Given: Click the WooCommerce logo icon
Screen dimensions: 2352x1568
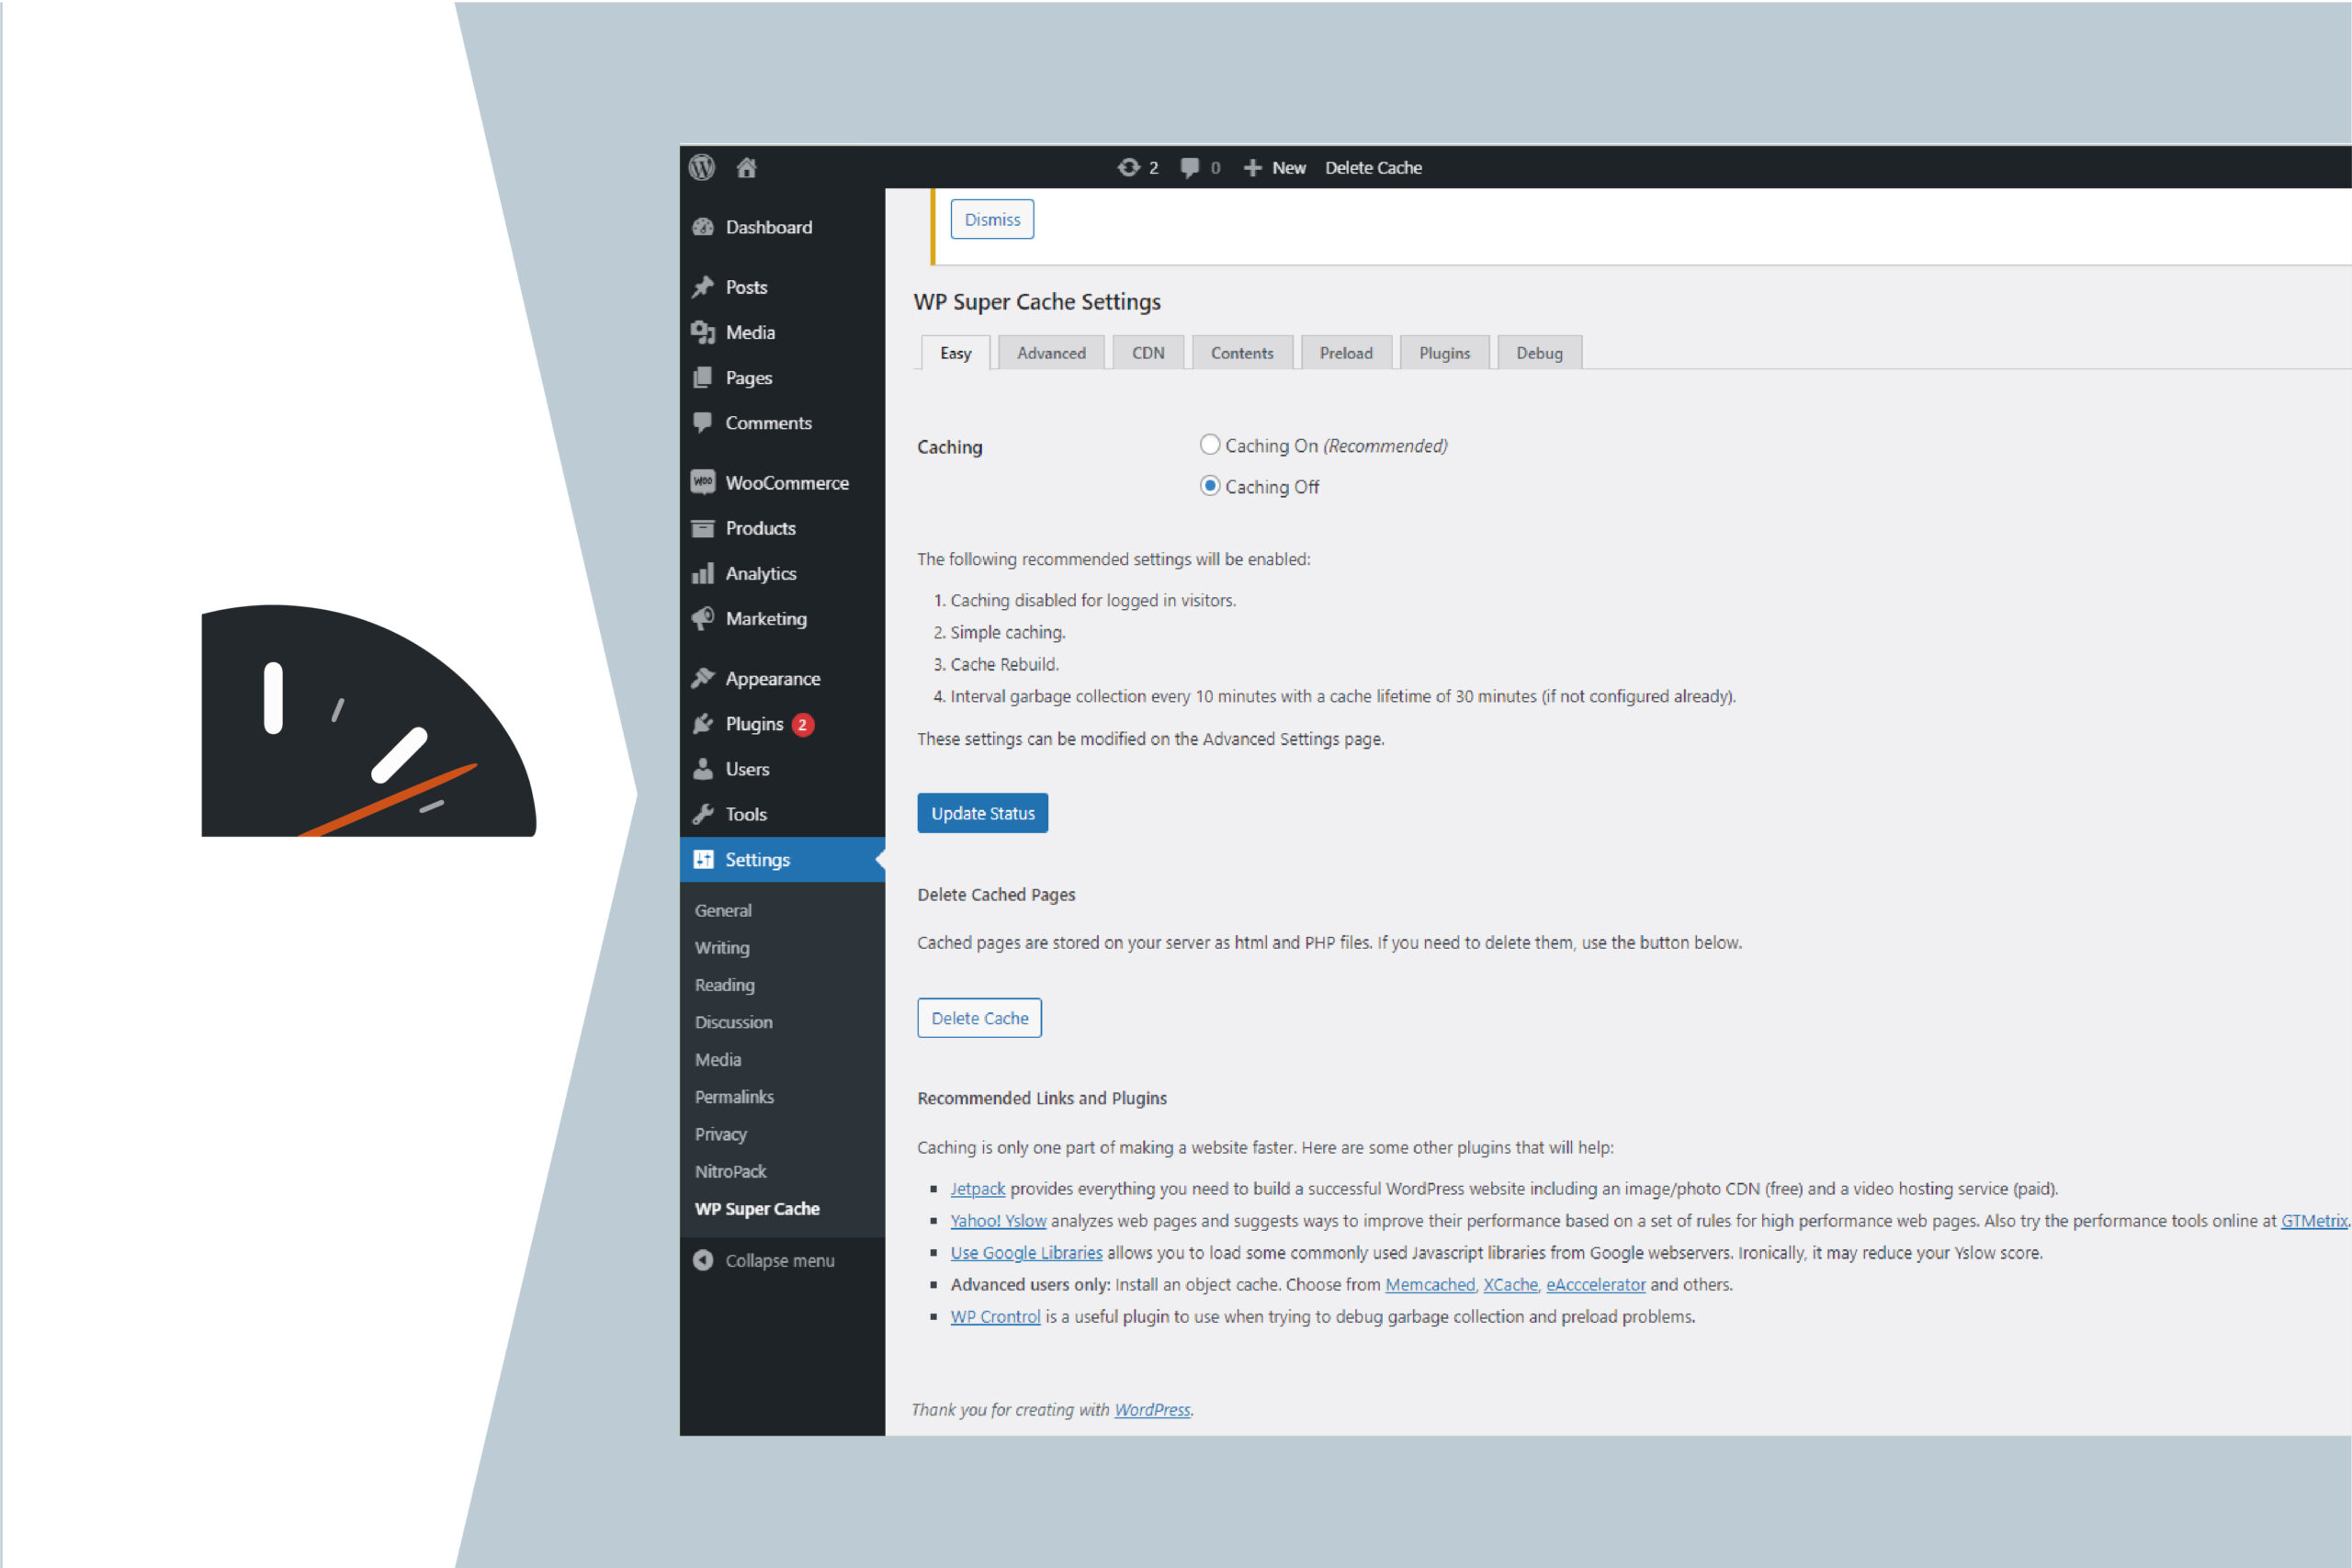Looking at the screenshot, I should point(703,483).
